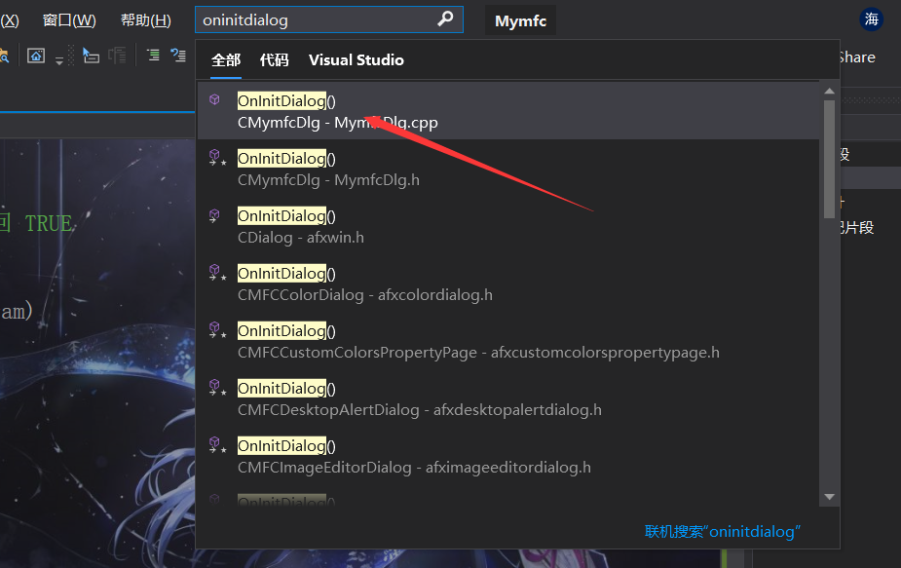Click the Mymfc solution name button

point(520,20)
